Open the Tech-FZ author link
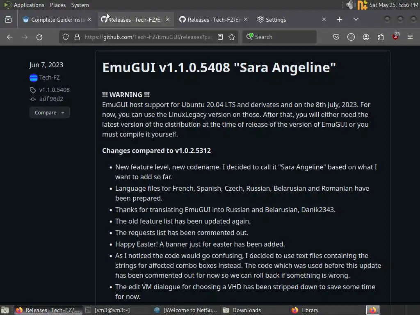This screenshot has height=315, width=420. pos(49,78)
